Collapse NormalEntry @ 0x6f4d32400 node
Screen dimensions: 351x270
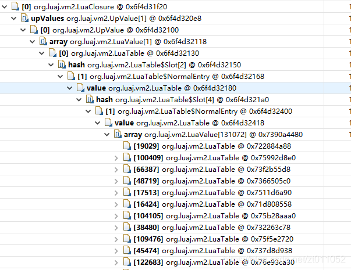[x=88, y=111]
